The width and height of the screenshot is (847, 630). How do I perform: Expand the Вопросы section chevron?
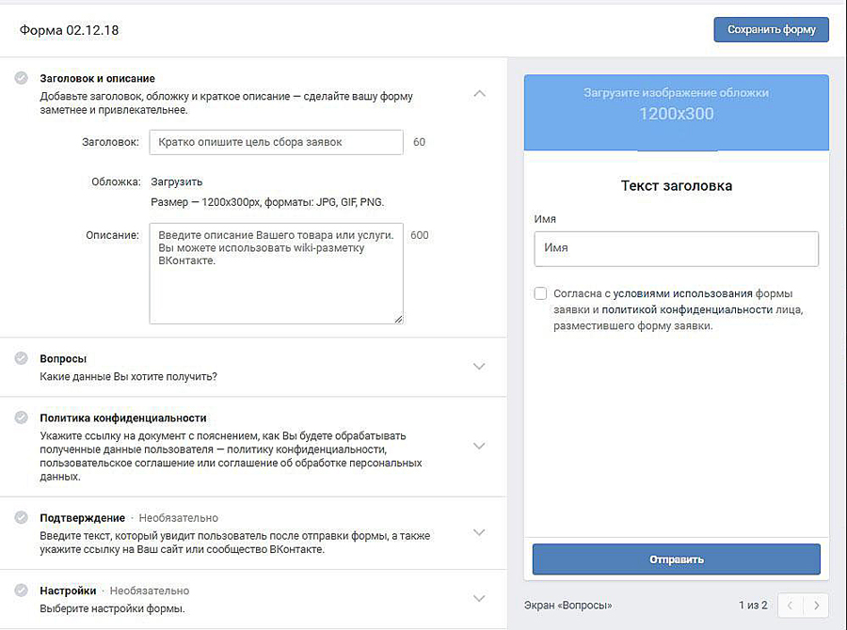479,367
